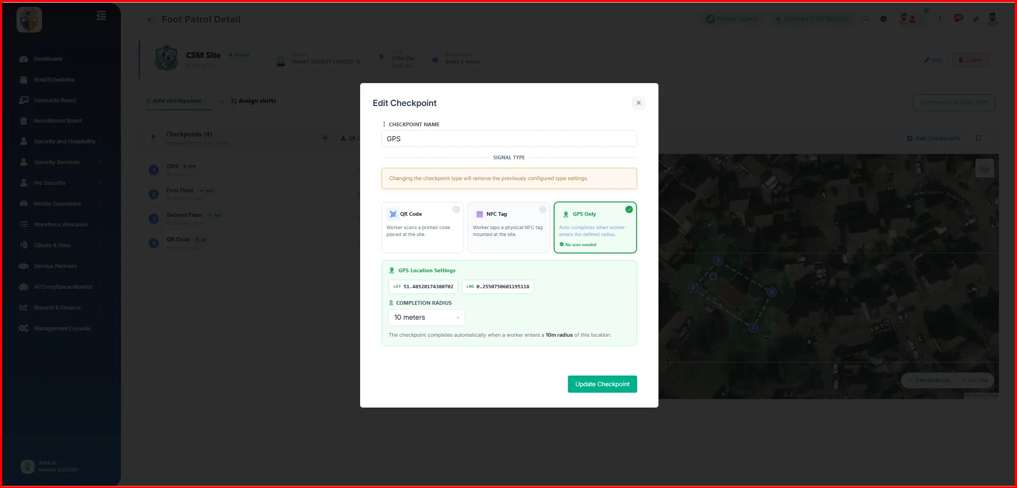Open Rota/Schedules in the sidebar
This screenshot has height=488, width=1017.
pyautogui.click(x=54, y=80)
